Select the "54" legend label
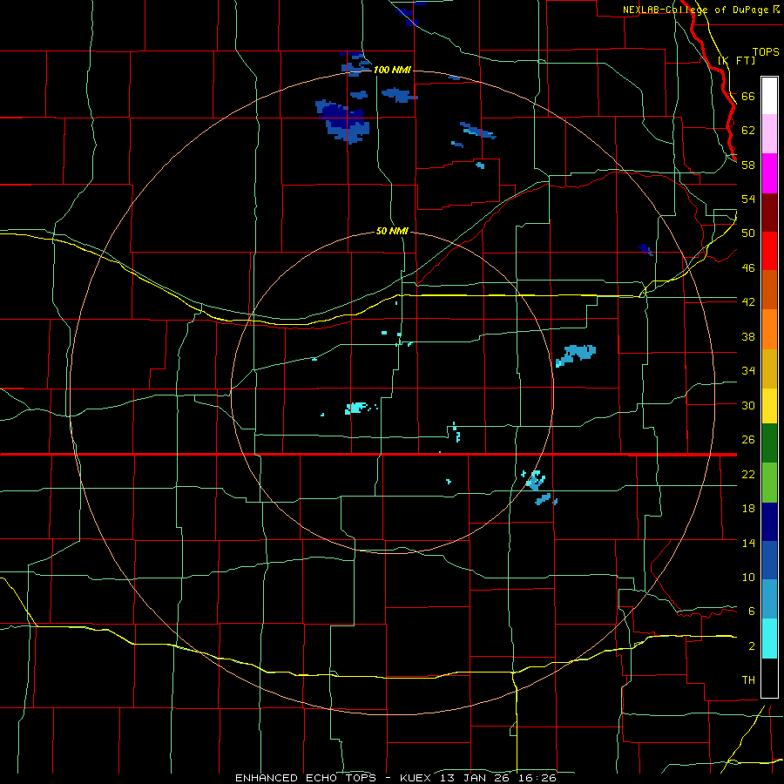The height and width of the screenshot is (784, 784). [x=748, y=199]
